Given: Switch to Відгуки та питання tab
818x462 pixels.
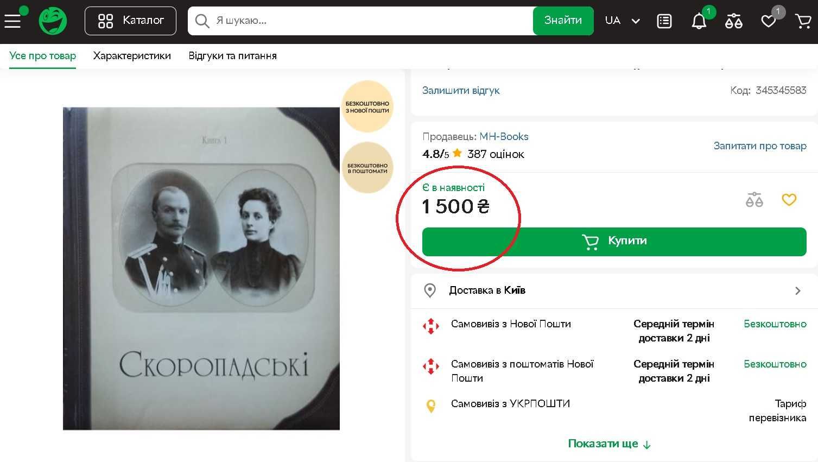Looking at the screenshot, I should (232, 56).
